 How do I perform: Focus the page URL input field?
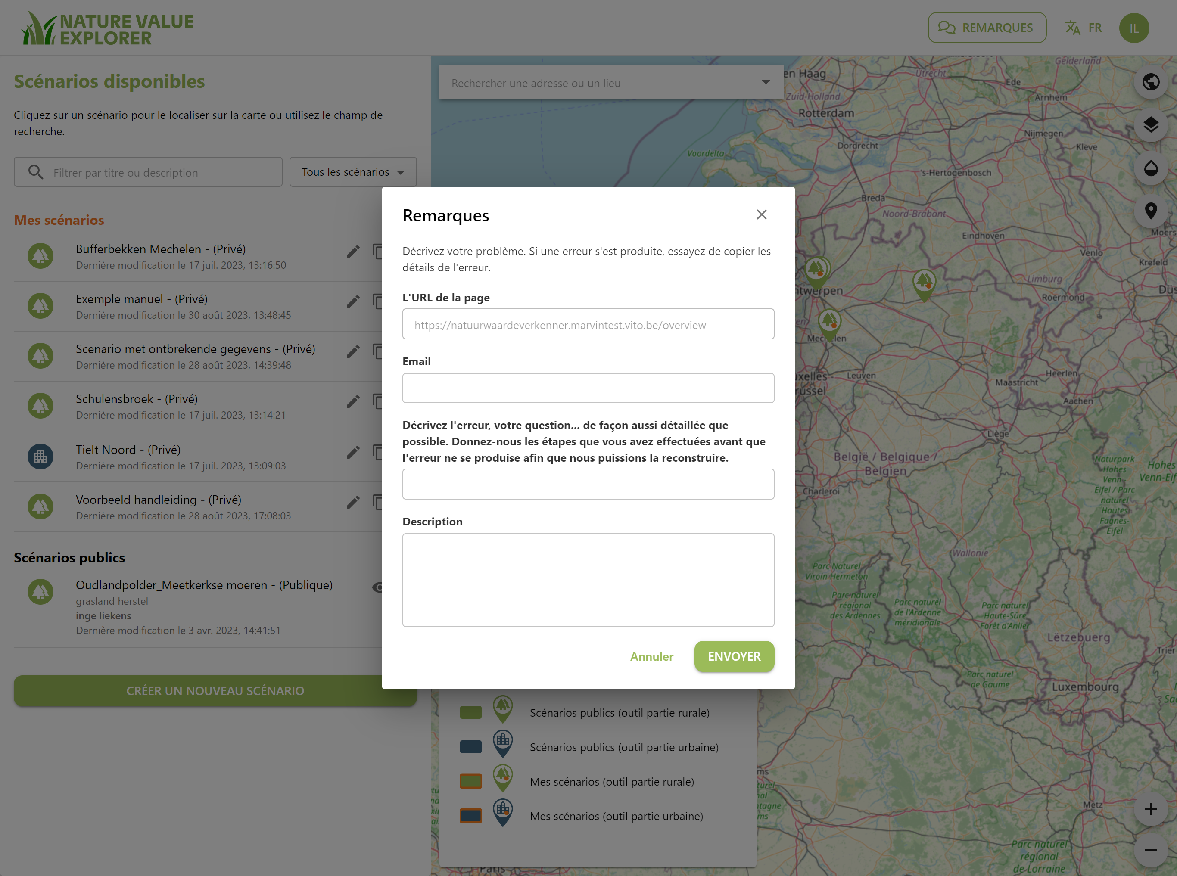(x=588, y=324)
